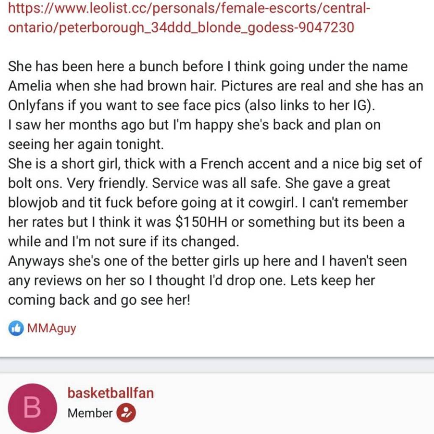Open basketballfan's profile from the avatar

[33, 408]
